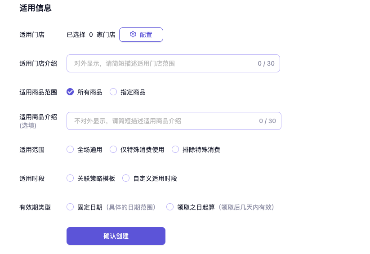Click the 配置 button text
The height and width of the screenshot is (254, 370).
tap(146, 35)
